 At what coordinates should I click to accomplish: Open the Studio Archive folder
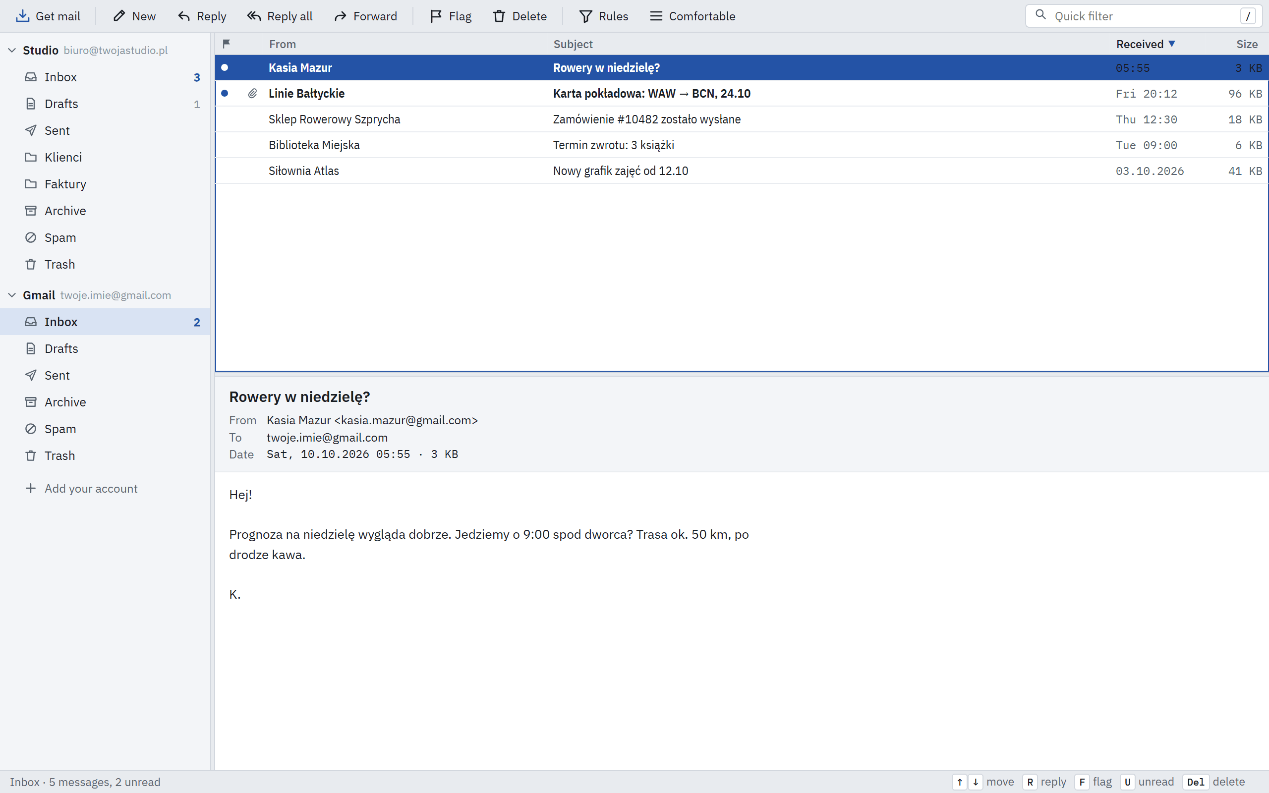pyautogui.click(x=106, y=211)
